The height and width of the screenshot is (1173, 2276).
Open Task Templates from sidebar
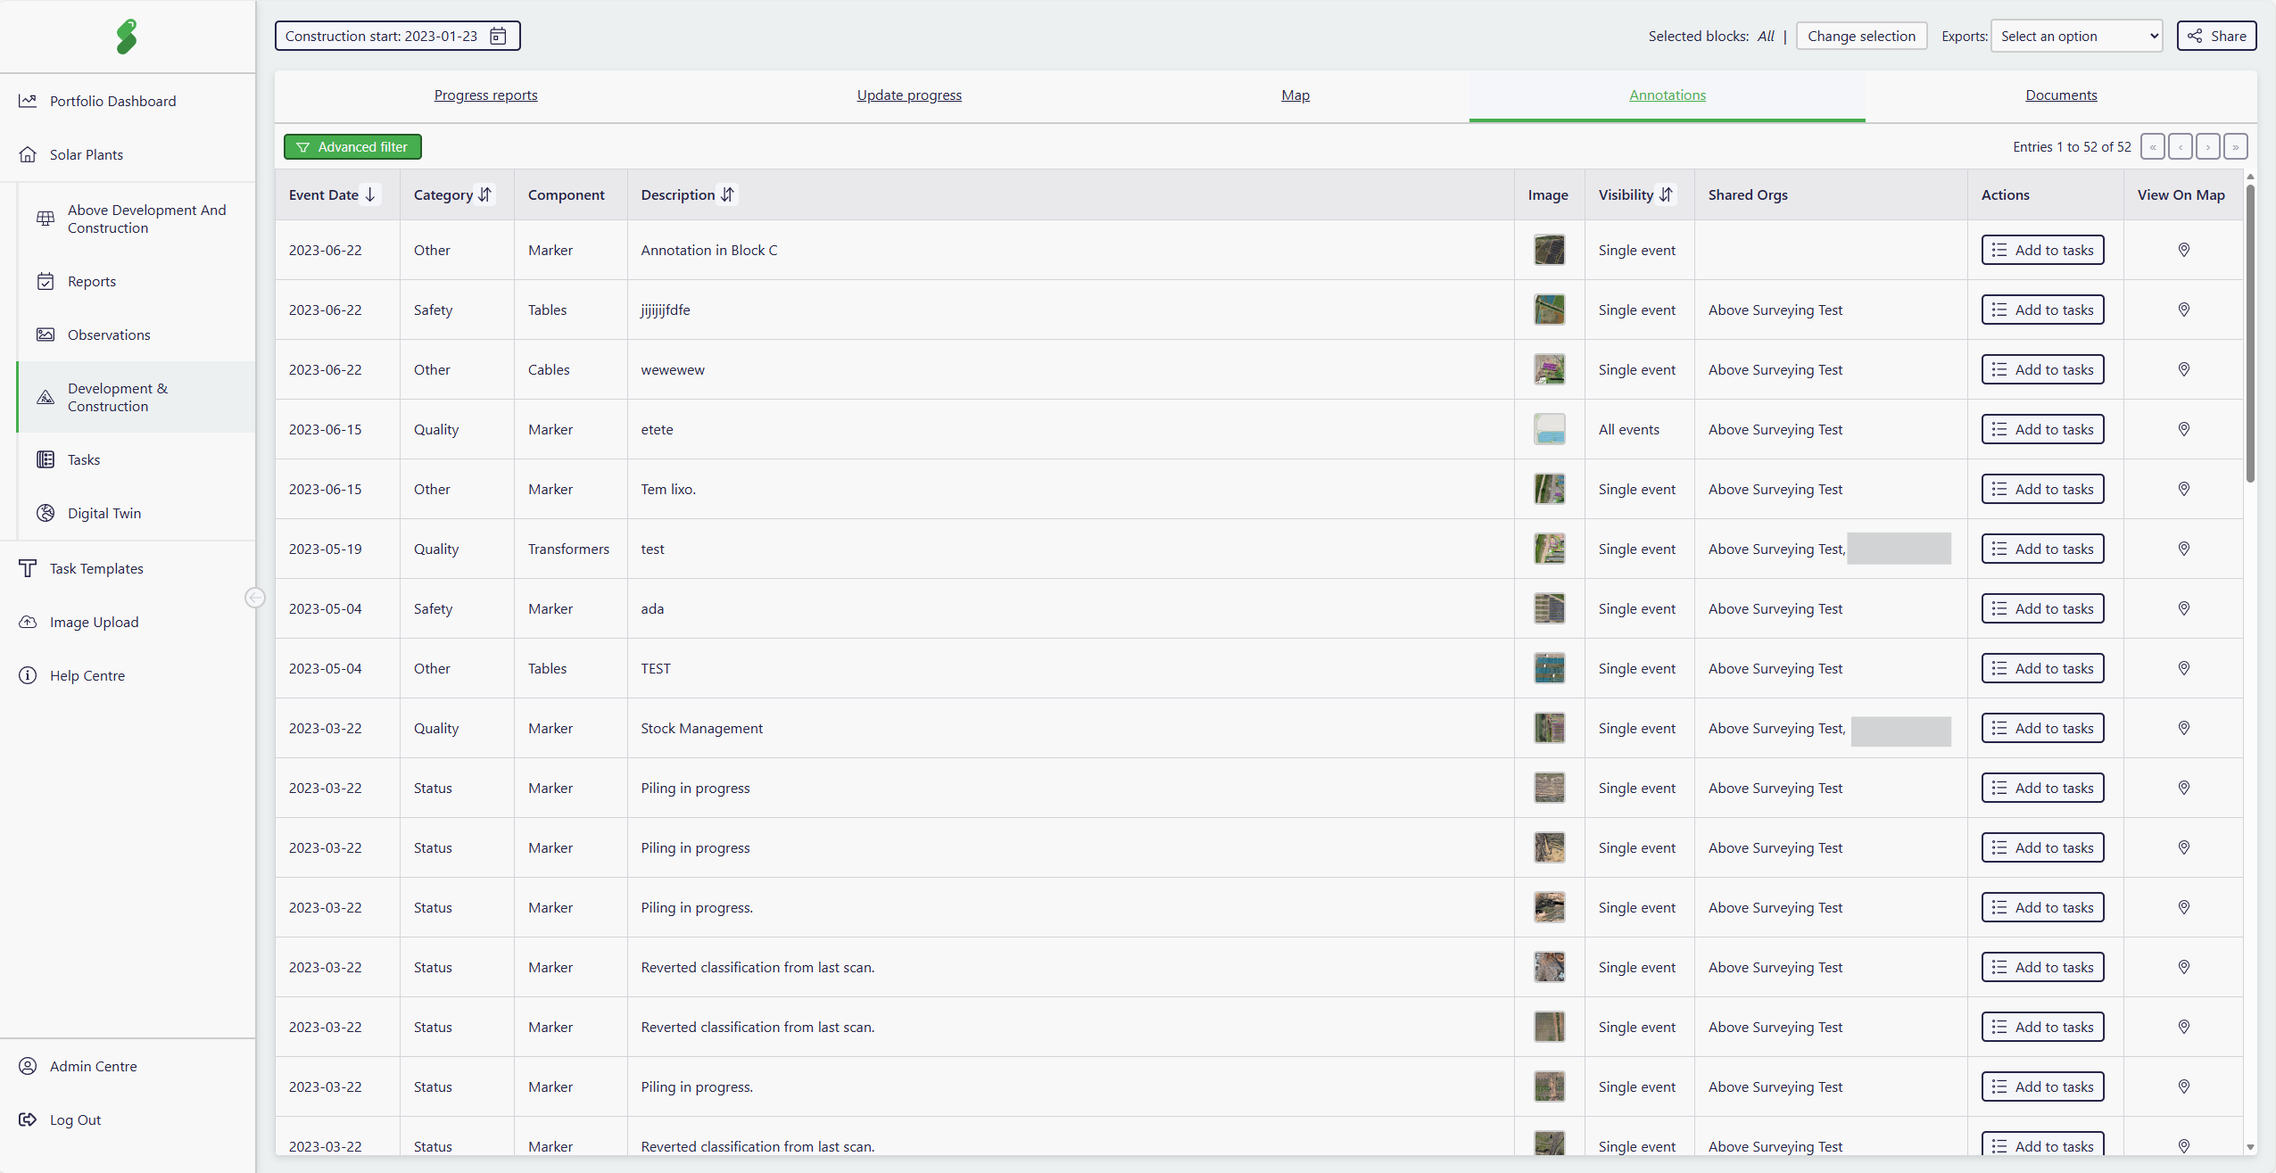click(x=96, y=568)
